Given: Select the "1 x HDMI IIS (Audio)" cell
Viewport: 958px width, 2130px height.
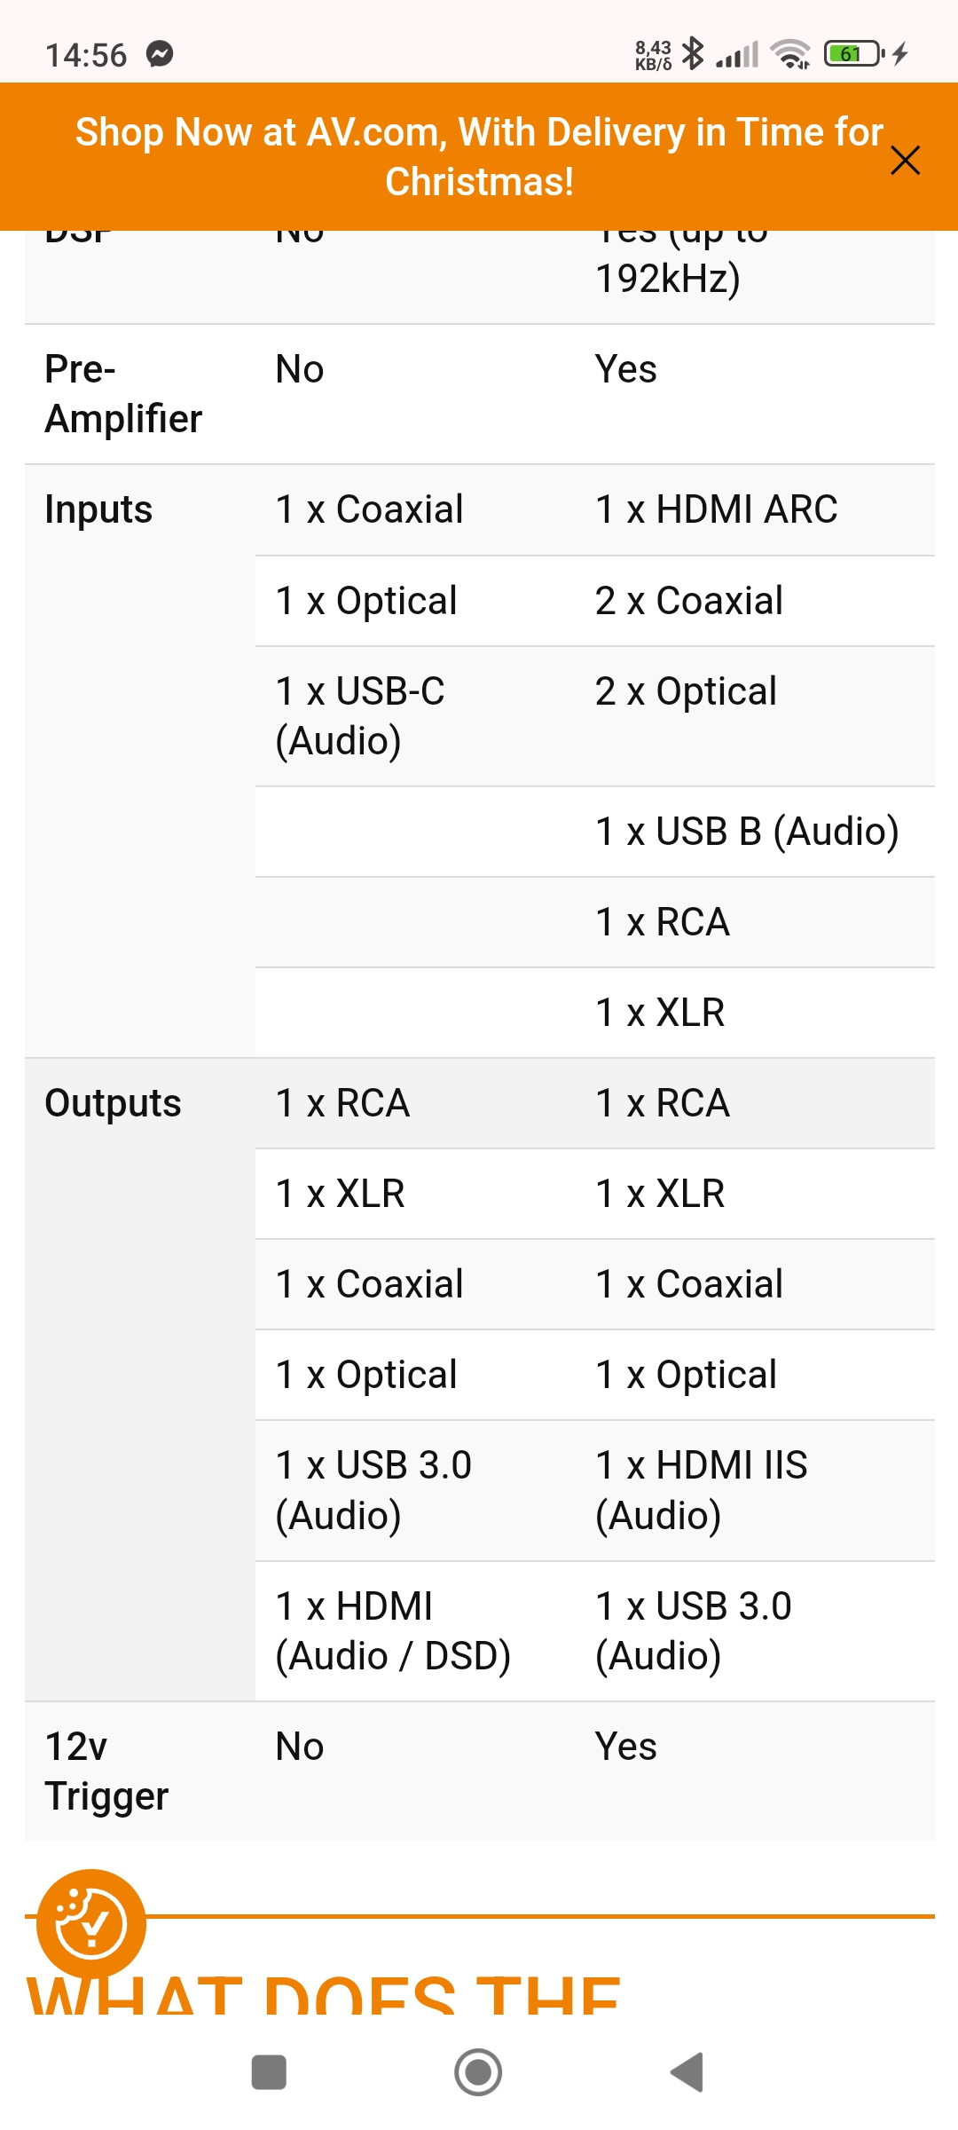Looking at the screenshot, I should (701, 1490).
